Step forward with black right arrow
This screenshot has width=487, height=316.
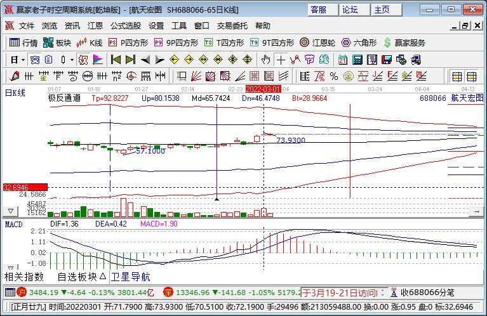click(x=159, y=60)
